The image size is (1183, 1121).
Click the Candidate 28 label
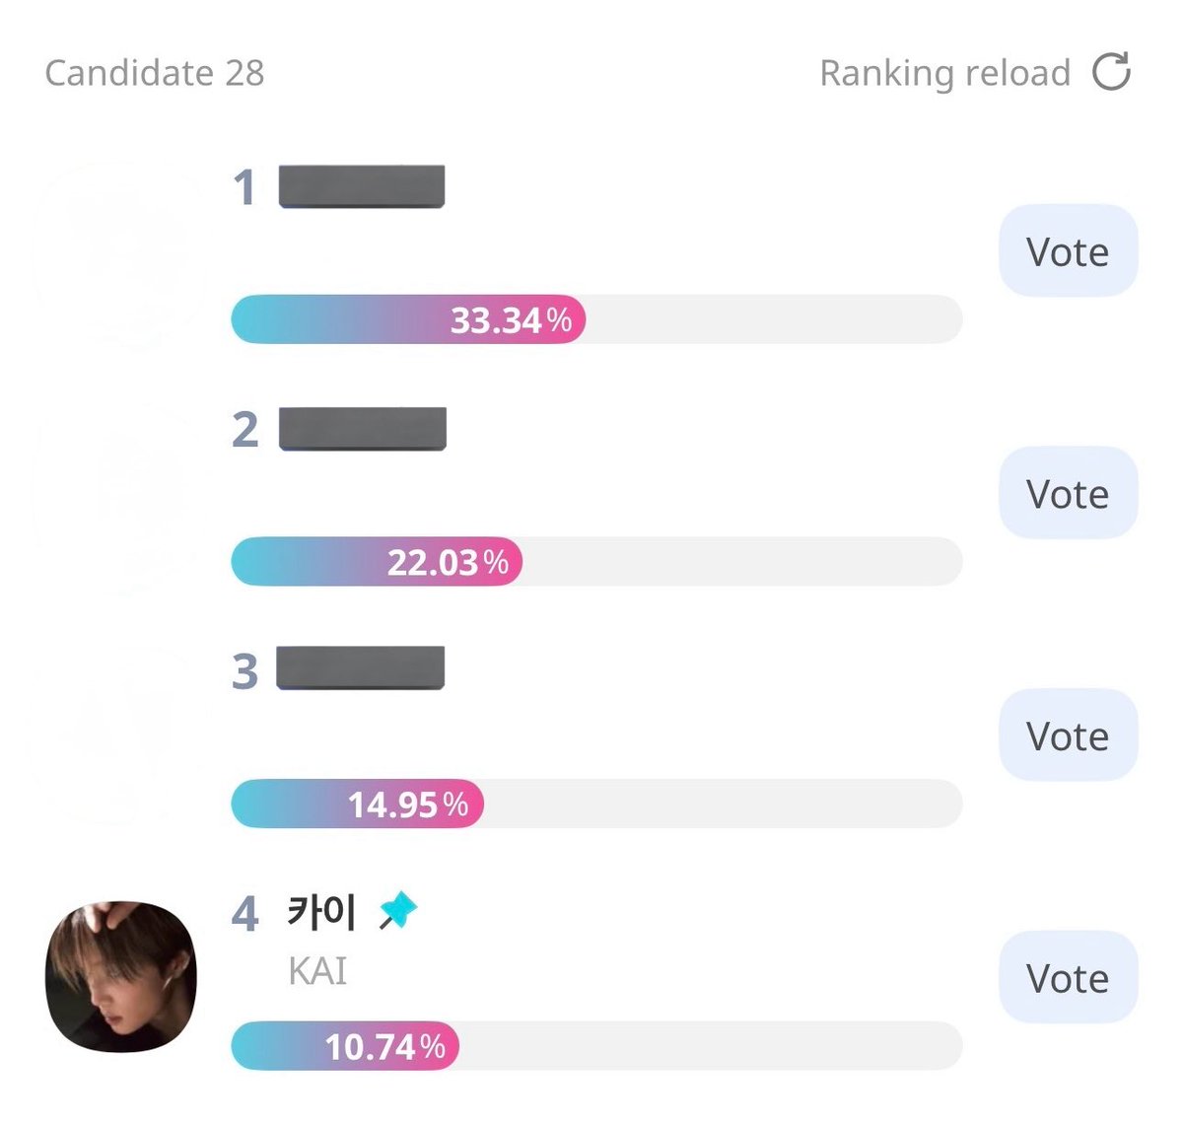pyautogui.click(x=155, y=73)
